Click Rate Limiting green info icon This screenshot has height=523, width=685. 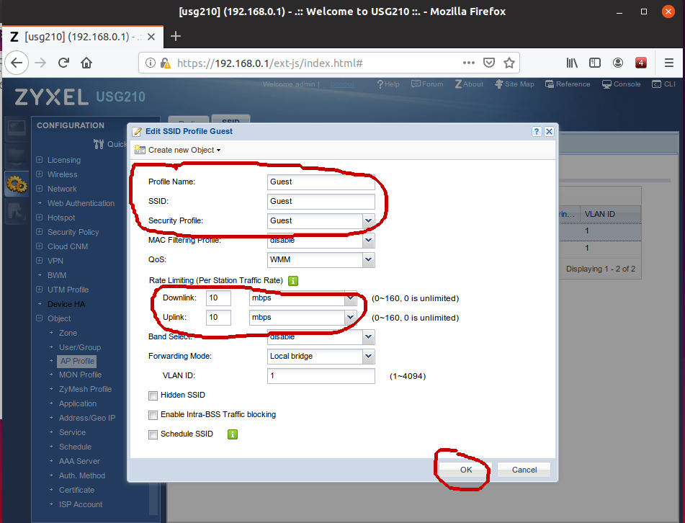pyautogui.click(x=293, y=281)
